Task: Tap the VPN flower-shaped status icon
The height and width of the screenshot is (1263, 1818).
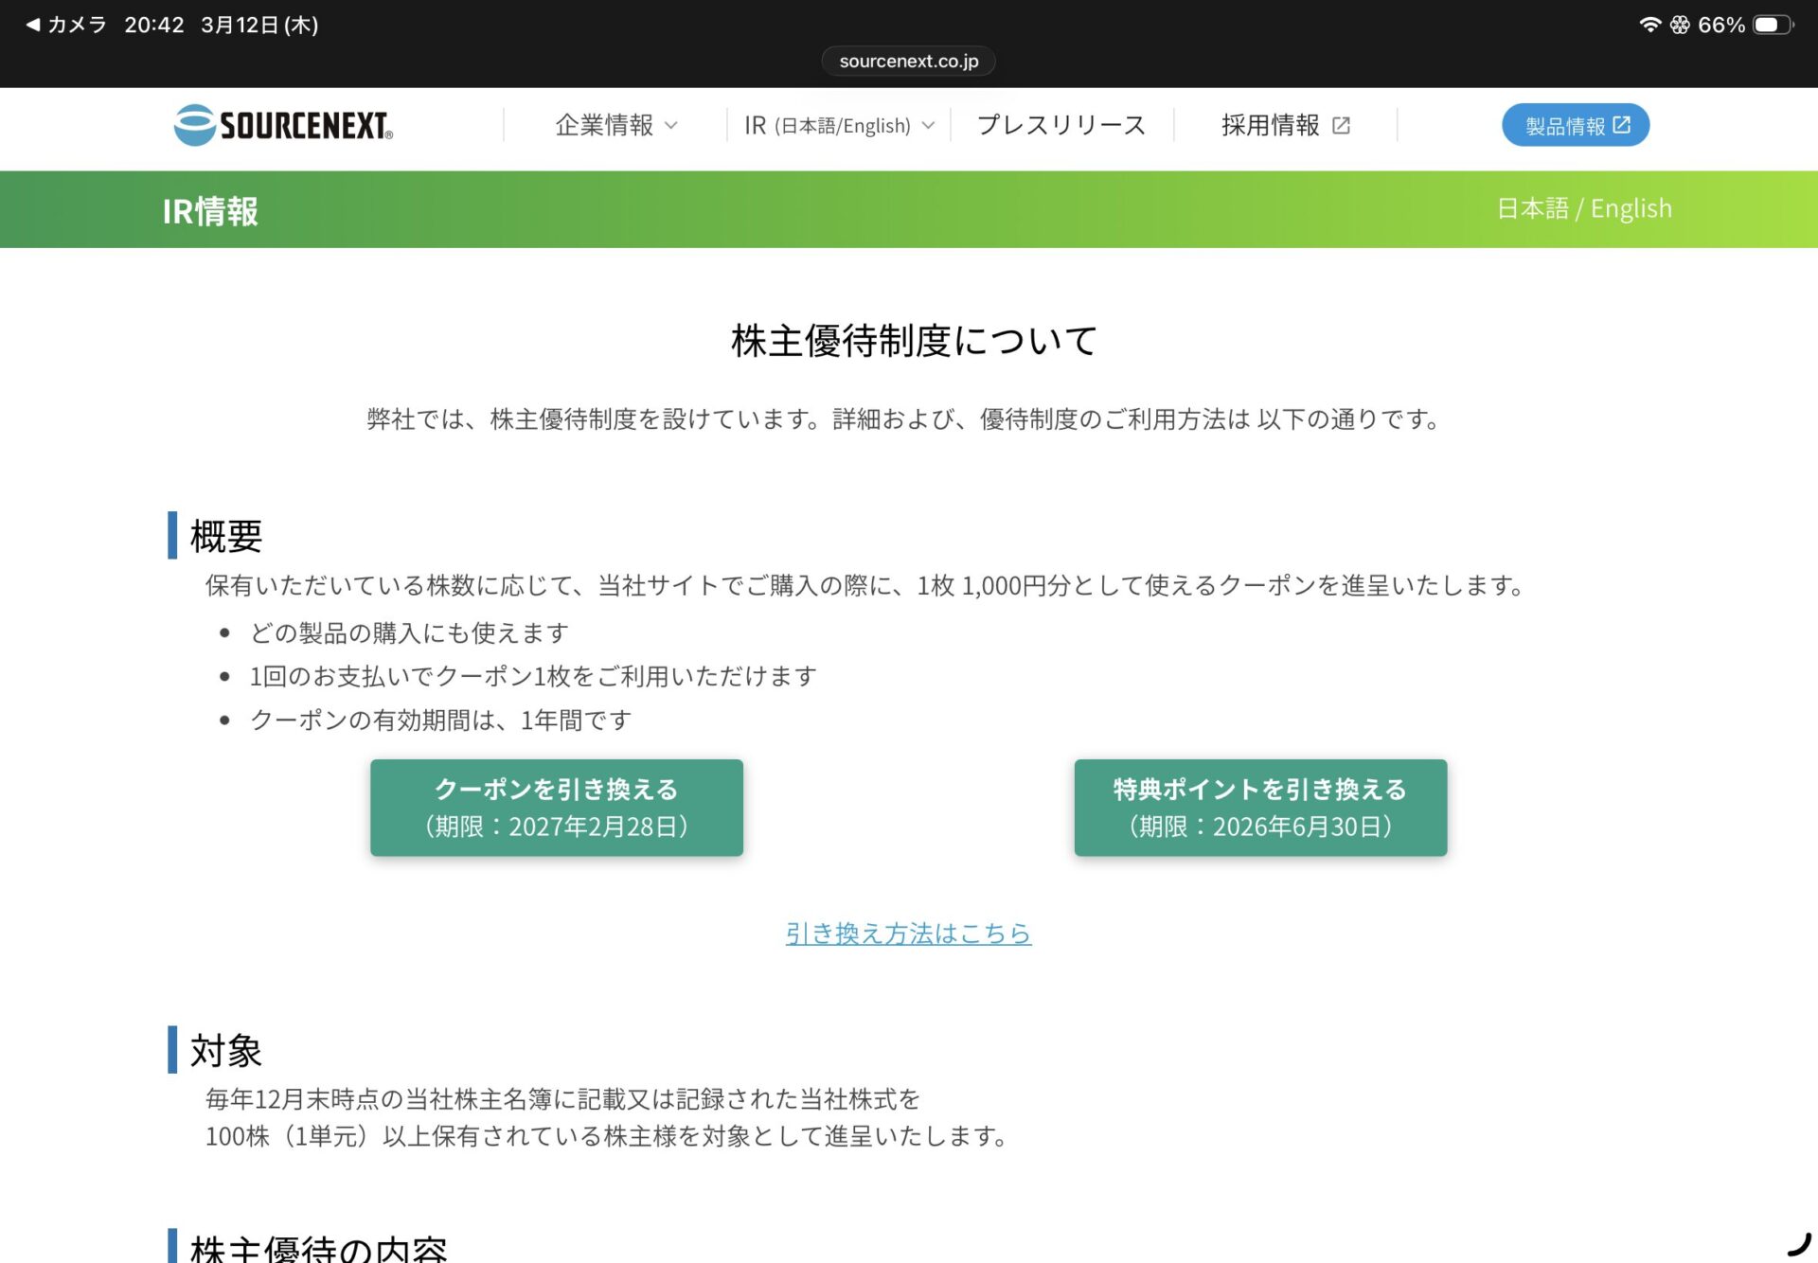Action: 1680,25
